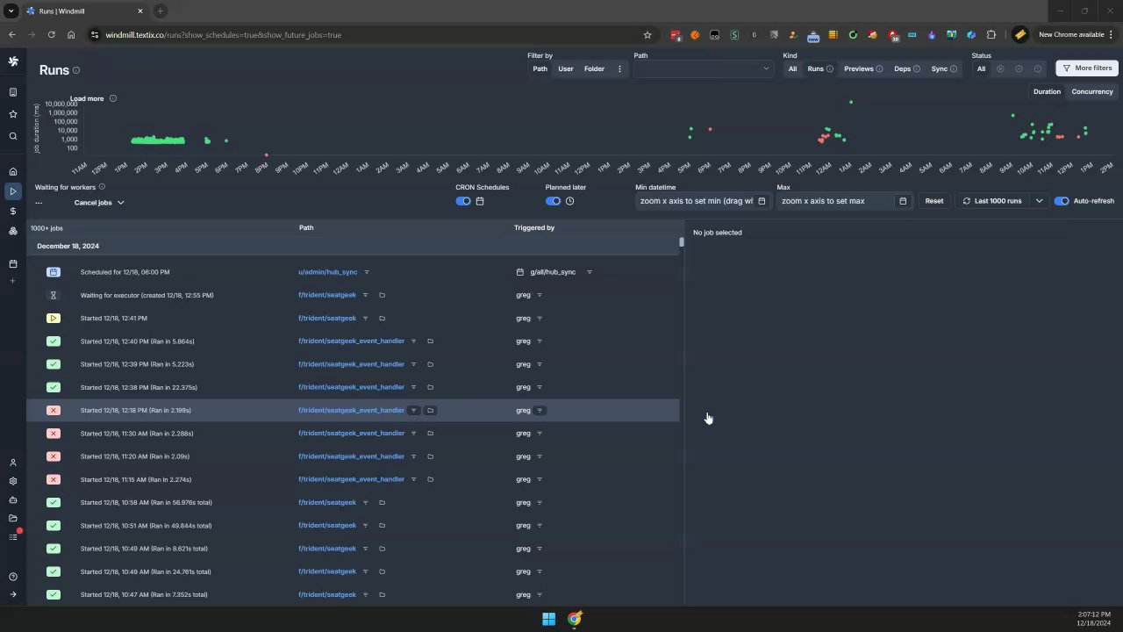Open the help question mark icon in sidebar

click(13, 577)
